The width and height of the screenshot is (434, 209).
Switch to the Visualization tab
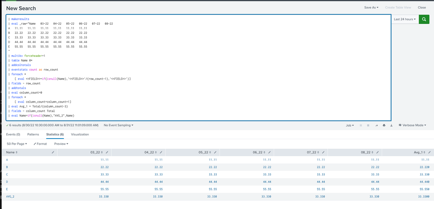click(80, 134)
